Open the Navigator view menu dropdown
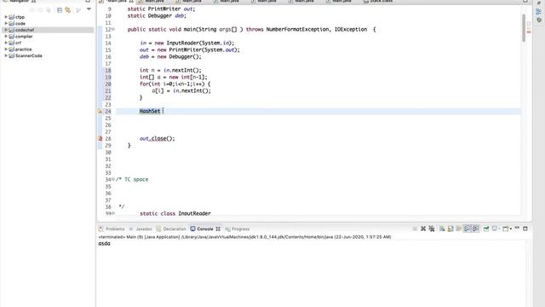 pos(89,9)
